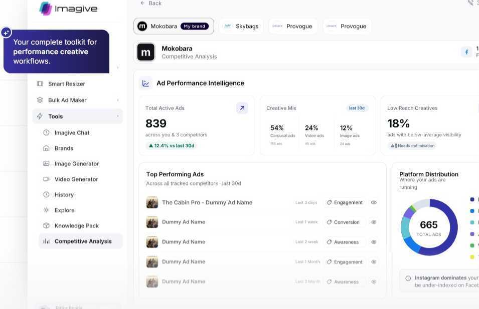Expand the chevron beside the tooltip banner

[x=118, y=68]
